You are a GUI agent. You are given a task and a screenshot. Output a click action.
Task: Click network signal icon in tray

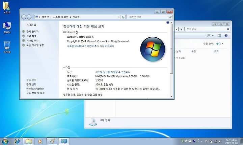(216, 141)
